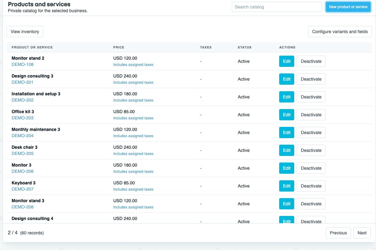Deactivate the Monitor 3 product

[311, 168]
